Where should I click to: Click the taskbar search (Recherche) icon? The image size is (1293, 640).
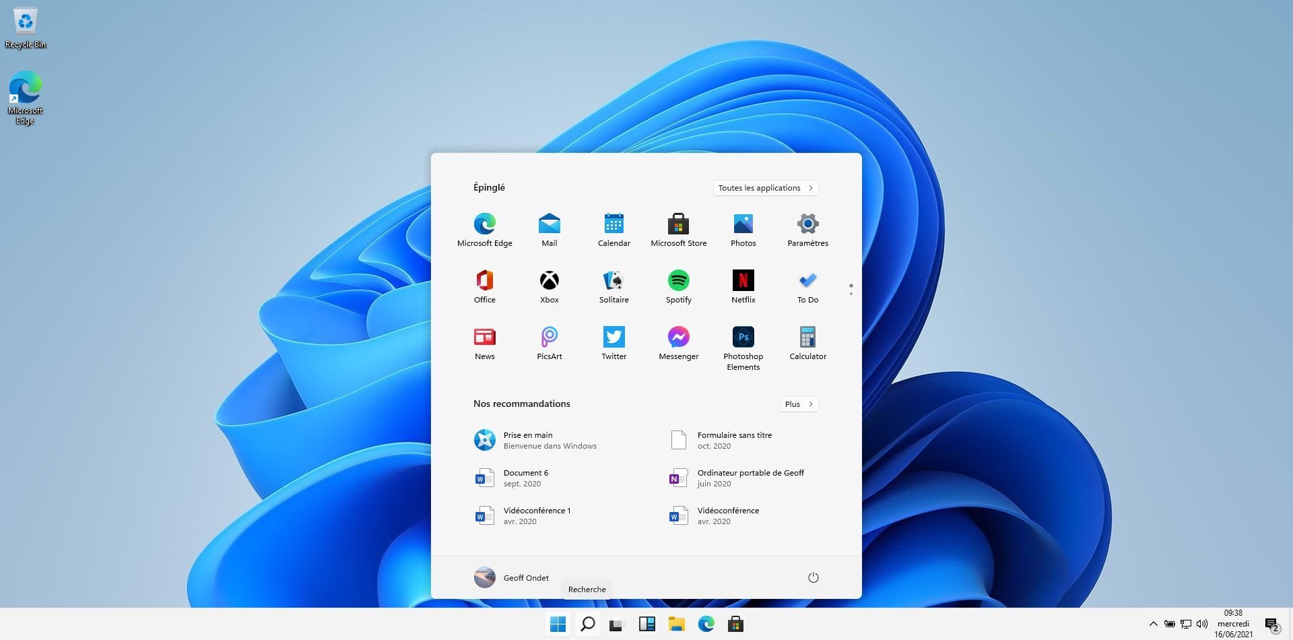pyautogui.click(x=587, y=624)
